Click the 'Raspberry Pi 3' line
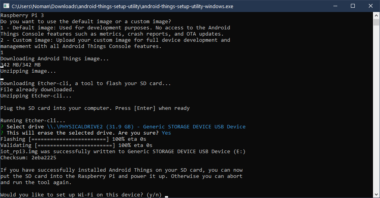The height and width of the screenshot is (198, 380). click(22, 15)
